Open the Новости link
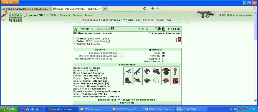Image resolution: width=258 pixels, height=112 pixels. tap(65, 15)
